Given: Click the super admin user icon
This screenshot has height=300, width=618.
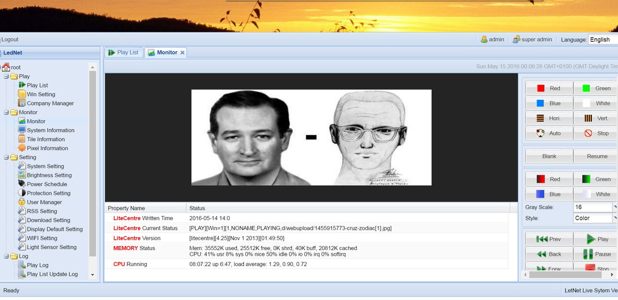Looking at the screenshot, I should coord(516,39).
